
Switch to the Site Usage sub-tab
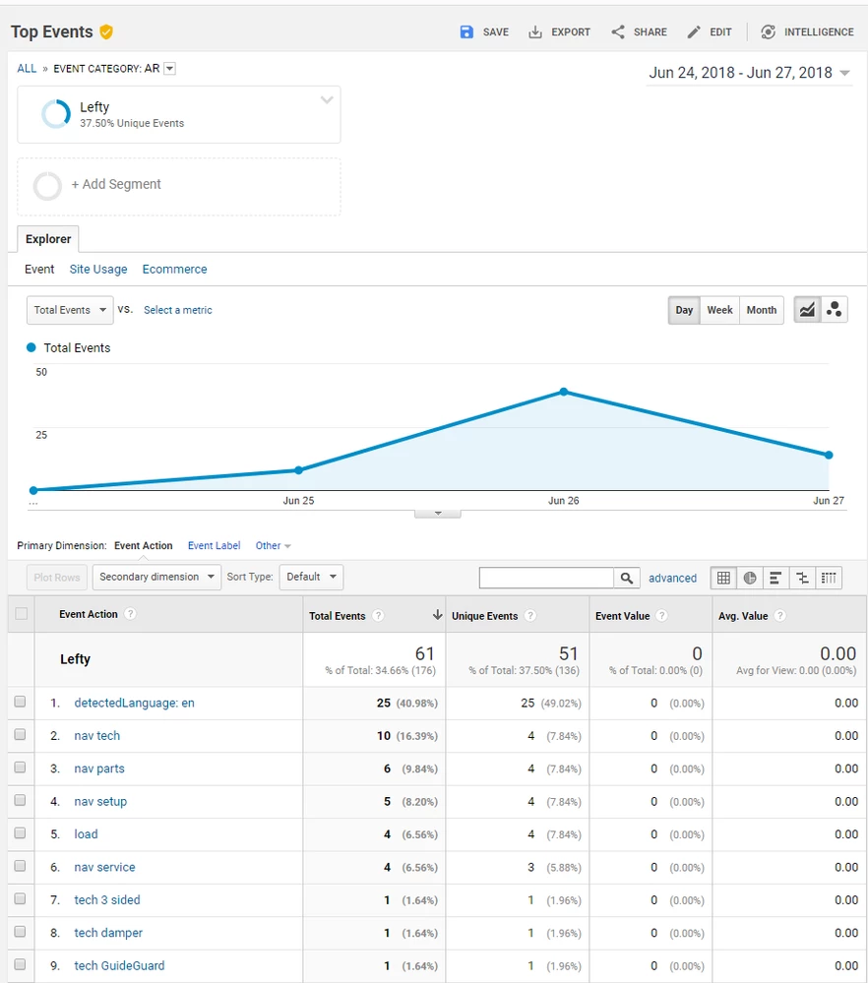pyautogui.click(x=98, y=269)
